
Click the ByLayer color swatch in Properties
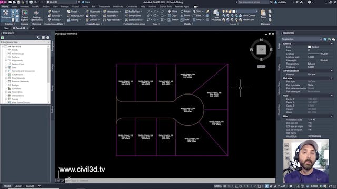(x=309, y=47)
